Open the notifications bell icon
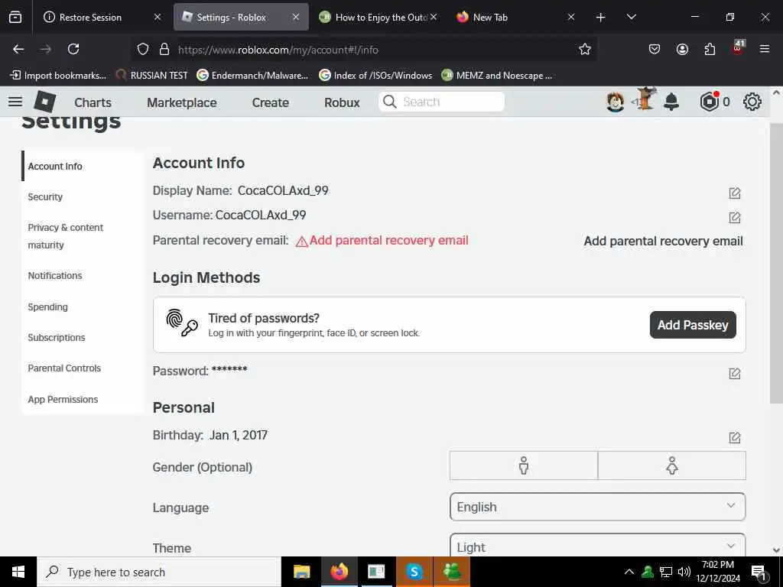This screenshot has width=783, height=587. click(x=671, y=102)
